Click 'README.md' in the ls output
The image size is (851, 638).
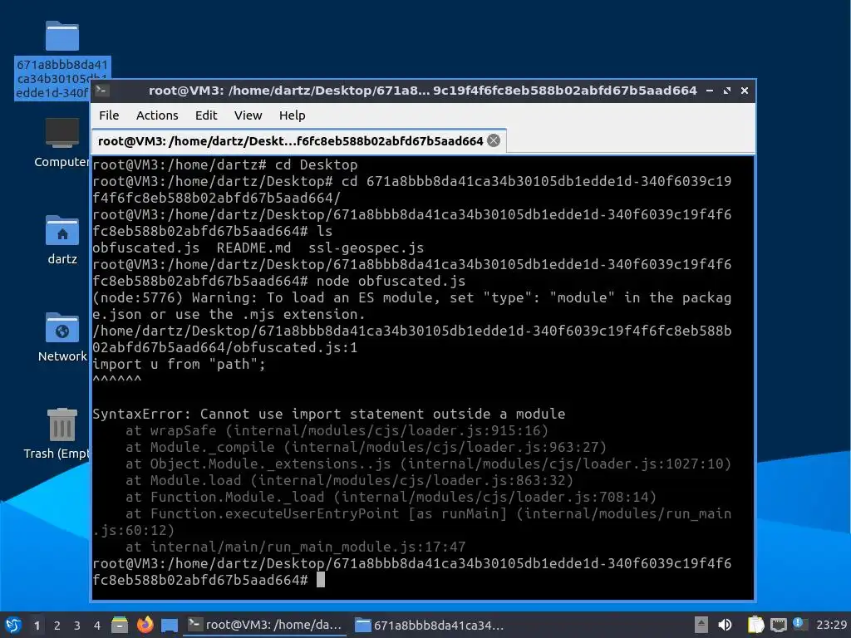(x=253, y=248)
